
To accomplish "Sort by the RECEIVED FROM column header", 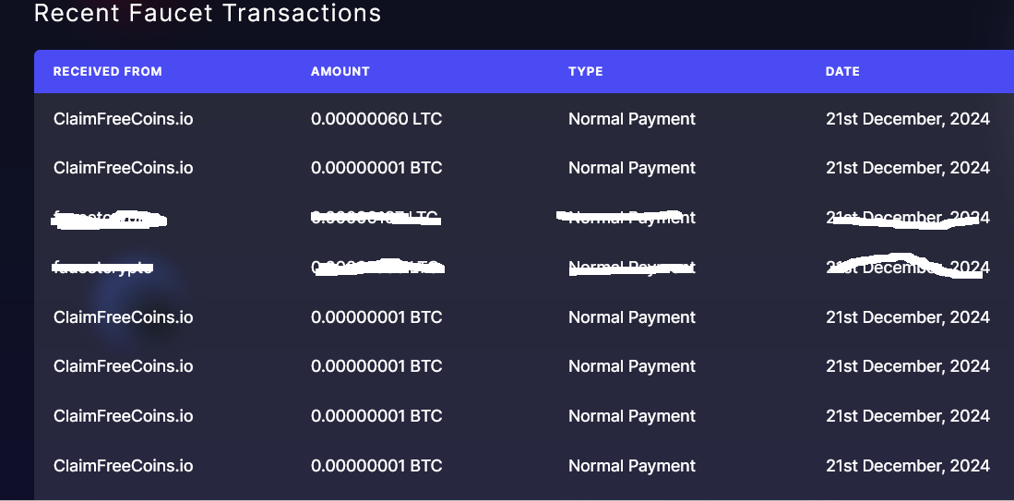I will pos(107,72).
